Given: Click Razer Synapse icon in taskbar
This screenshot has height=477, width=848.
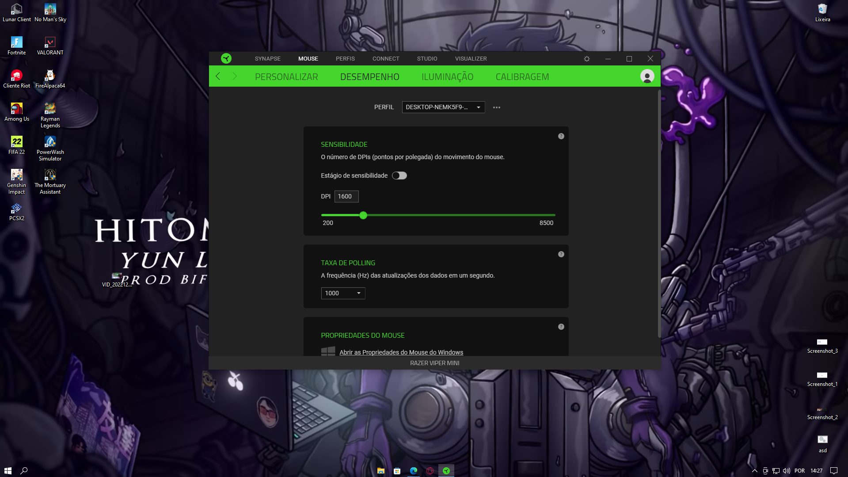Looking at the screenshot, I should pos(446,471).
